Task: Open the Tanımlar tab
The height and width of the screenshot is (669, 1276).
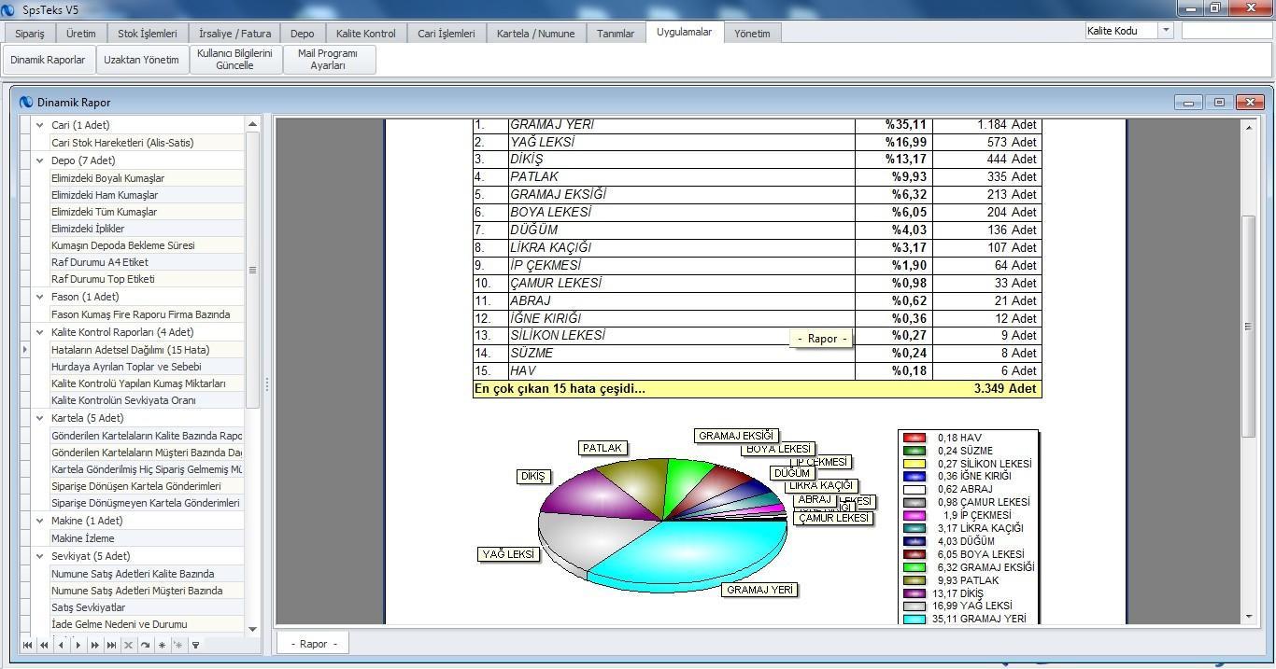Action: [x=616, y=34]
